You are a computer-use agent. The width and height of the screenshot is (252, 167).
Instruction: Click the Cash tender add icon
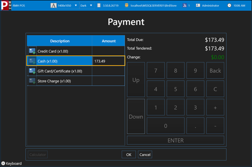click(x=32, y=61)
